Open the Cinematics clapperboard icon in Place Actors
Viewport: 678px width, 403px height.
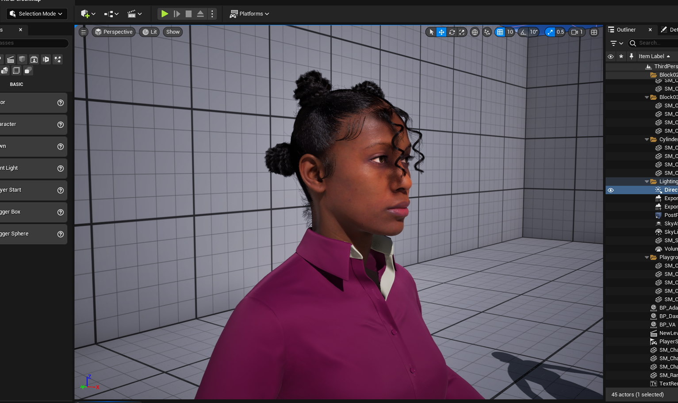pyautogui.click(x=11, y=59)
